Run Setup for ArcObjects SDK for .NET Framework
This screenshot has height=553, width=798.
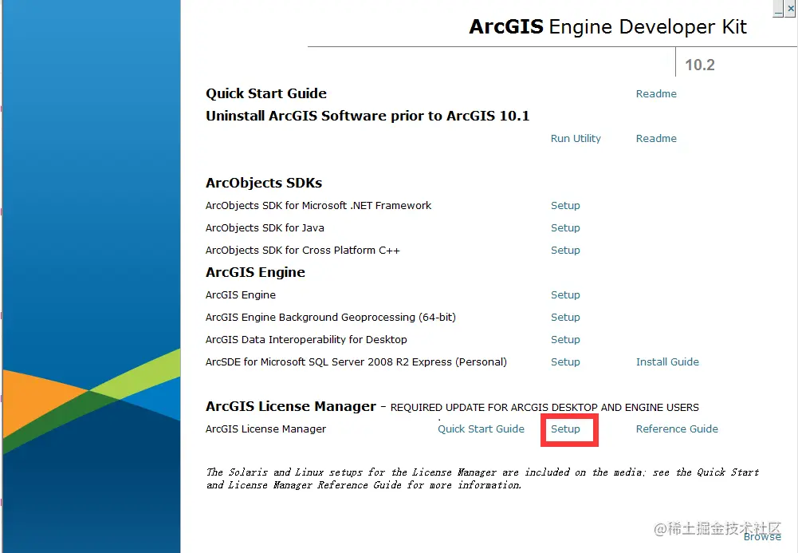pos(565,206)
